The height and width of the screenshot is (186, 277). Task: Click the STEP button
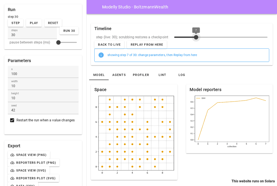point(16,23)
